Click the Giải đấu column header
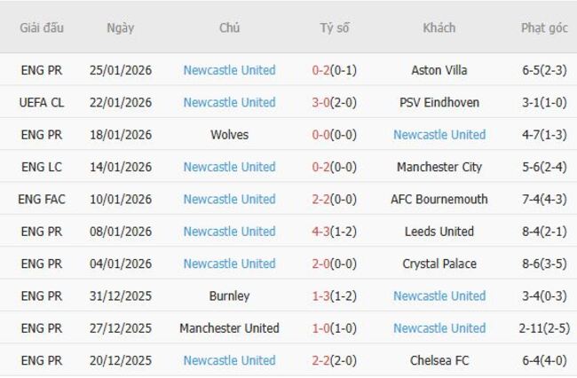 click(x=42, y=28)
